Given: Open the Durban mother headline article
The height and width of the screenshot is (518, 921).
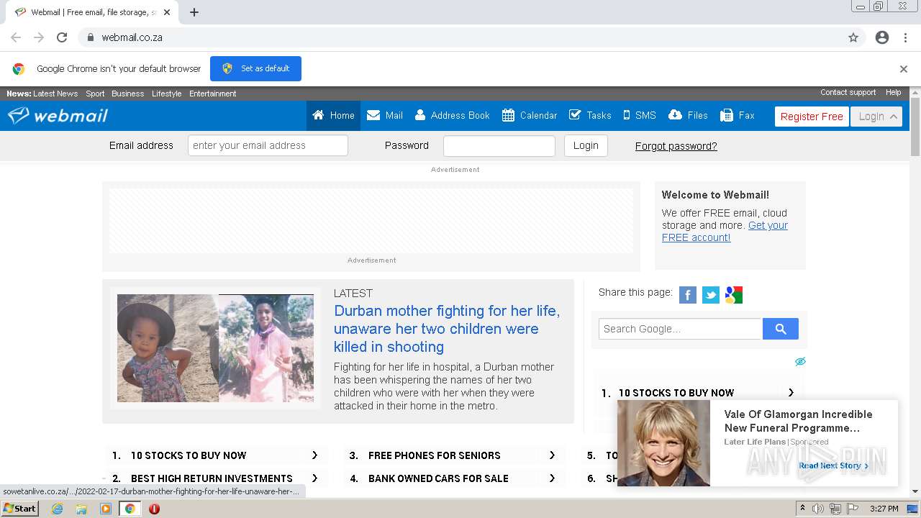Looking at the screenshot, I should coord(447,329).
